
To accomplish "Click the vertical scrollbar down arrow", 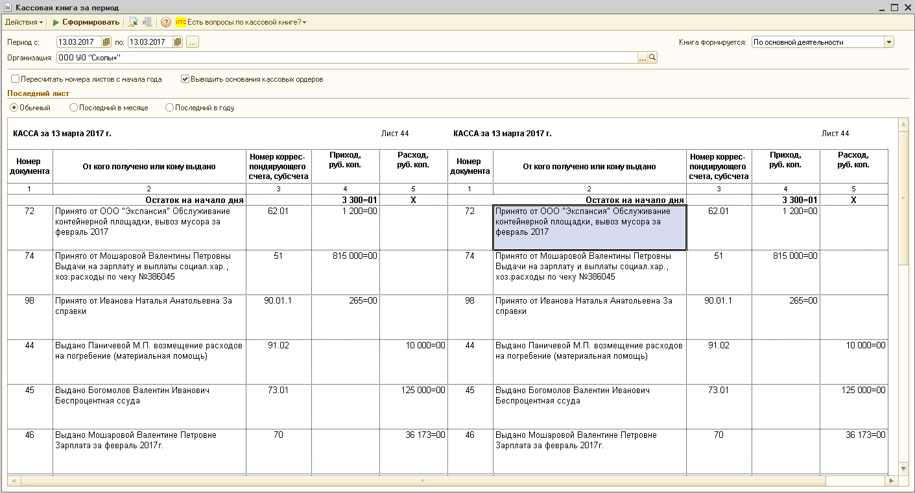I will pos(904,468).
